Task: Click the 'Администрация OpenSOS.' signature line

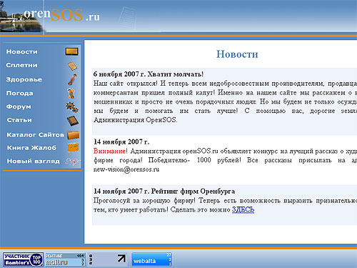Action: click(x=135, y=120)
